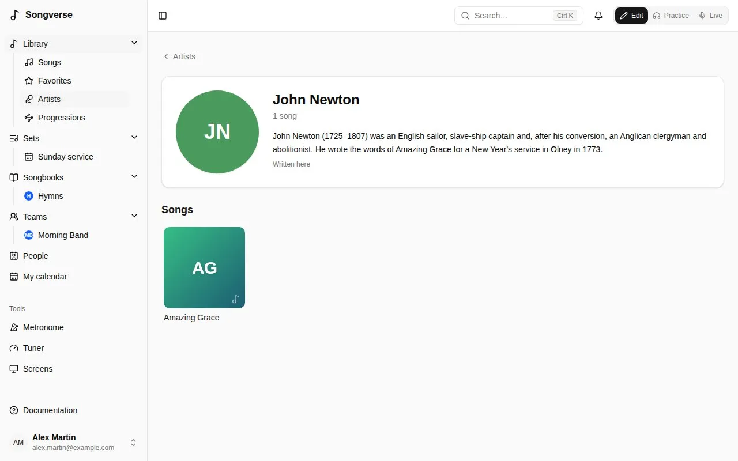This screenshot has width=738, height=461.
Task: Click the People contact icon
Action: point(14,256)
